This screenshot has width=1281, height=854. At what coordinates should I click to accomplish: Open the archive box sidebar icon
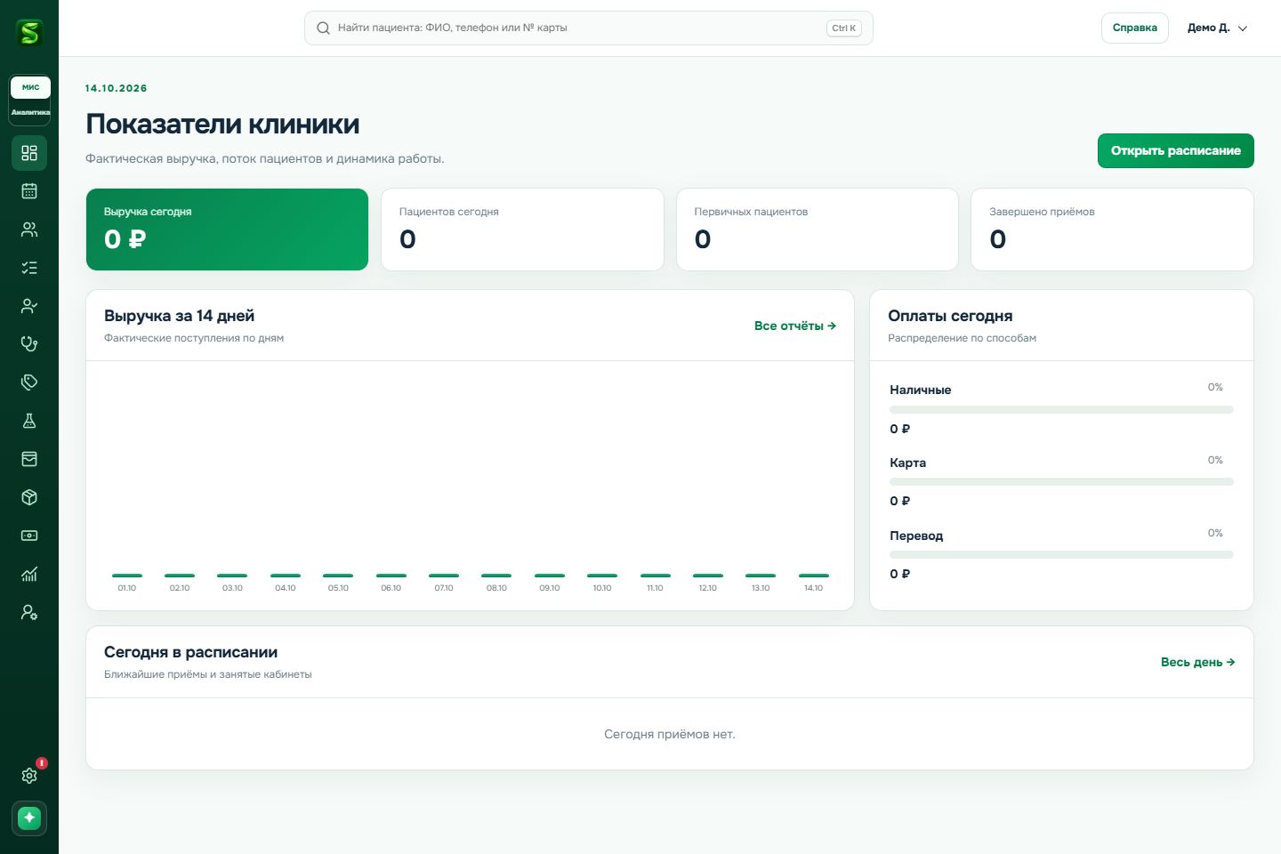(29, 459)
